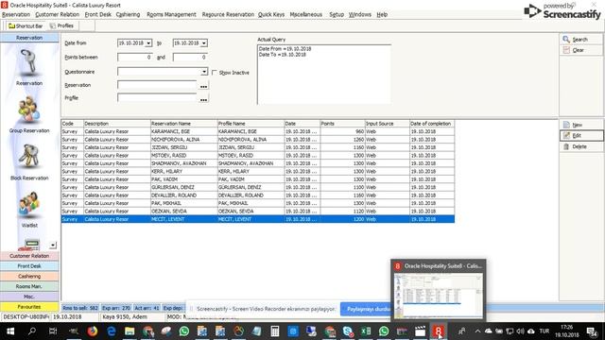Open the Rooms Management menu

(171, 14)
